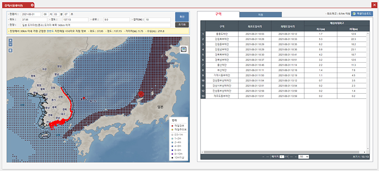Click the red 해일경보 legend swatch
379x171 pixels.
172,126
